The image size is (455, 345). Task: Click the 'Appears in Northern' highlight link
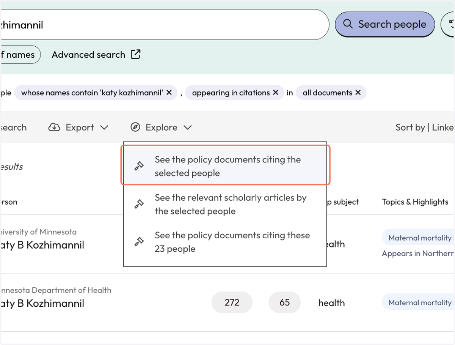tap(418, 254)
